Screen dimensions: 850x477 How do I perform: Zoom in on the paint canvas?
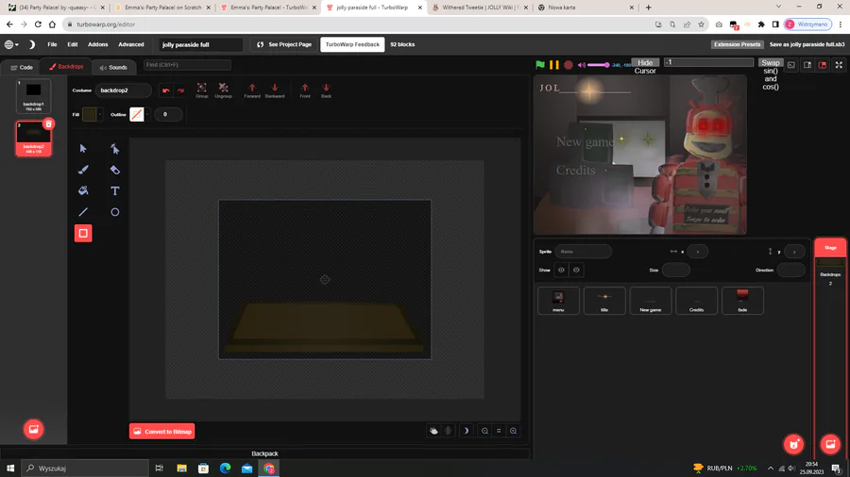tap(514, 431)
